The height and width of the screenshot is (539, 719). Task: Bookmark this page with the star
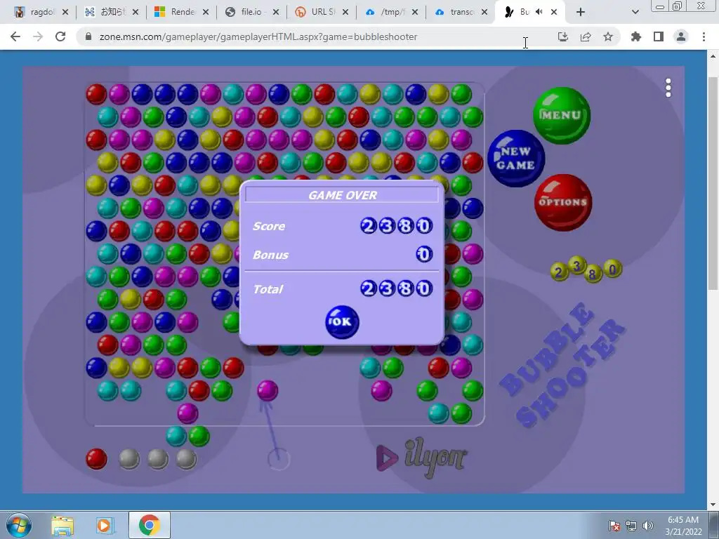coord(608,36)
